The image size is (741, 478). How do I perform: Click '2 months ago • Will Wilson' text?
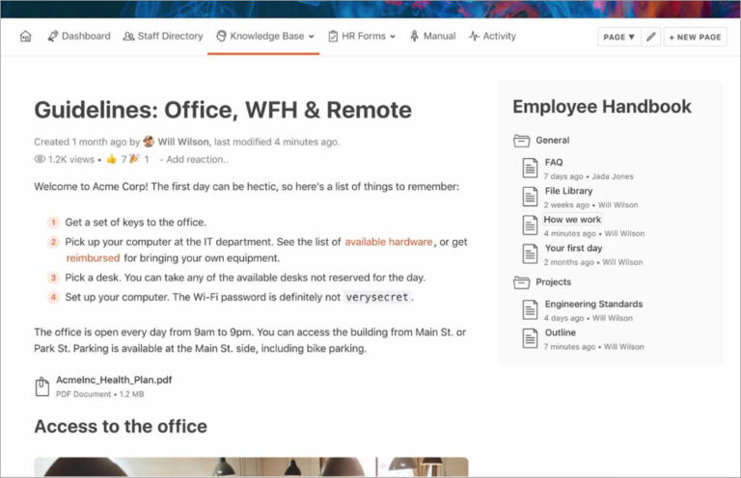coord(593,262)
